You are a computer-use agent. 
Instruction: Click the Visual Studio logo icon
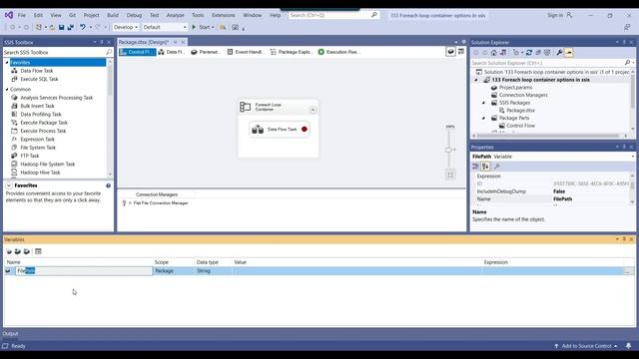[x=9, y=15]
